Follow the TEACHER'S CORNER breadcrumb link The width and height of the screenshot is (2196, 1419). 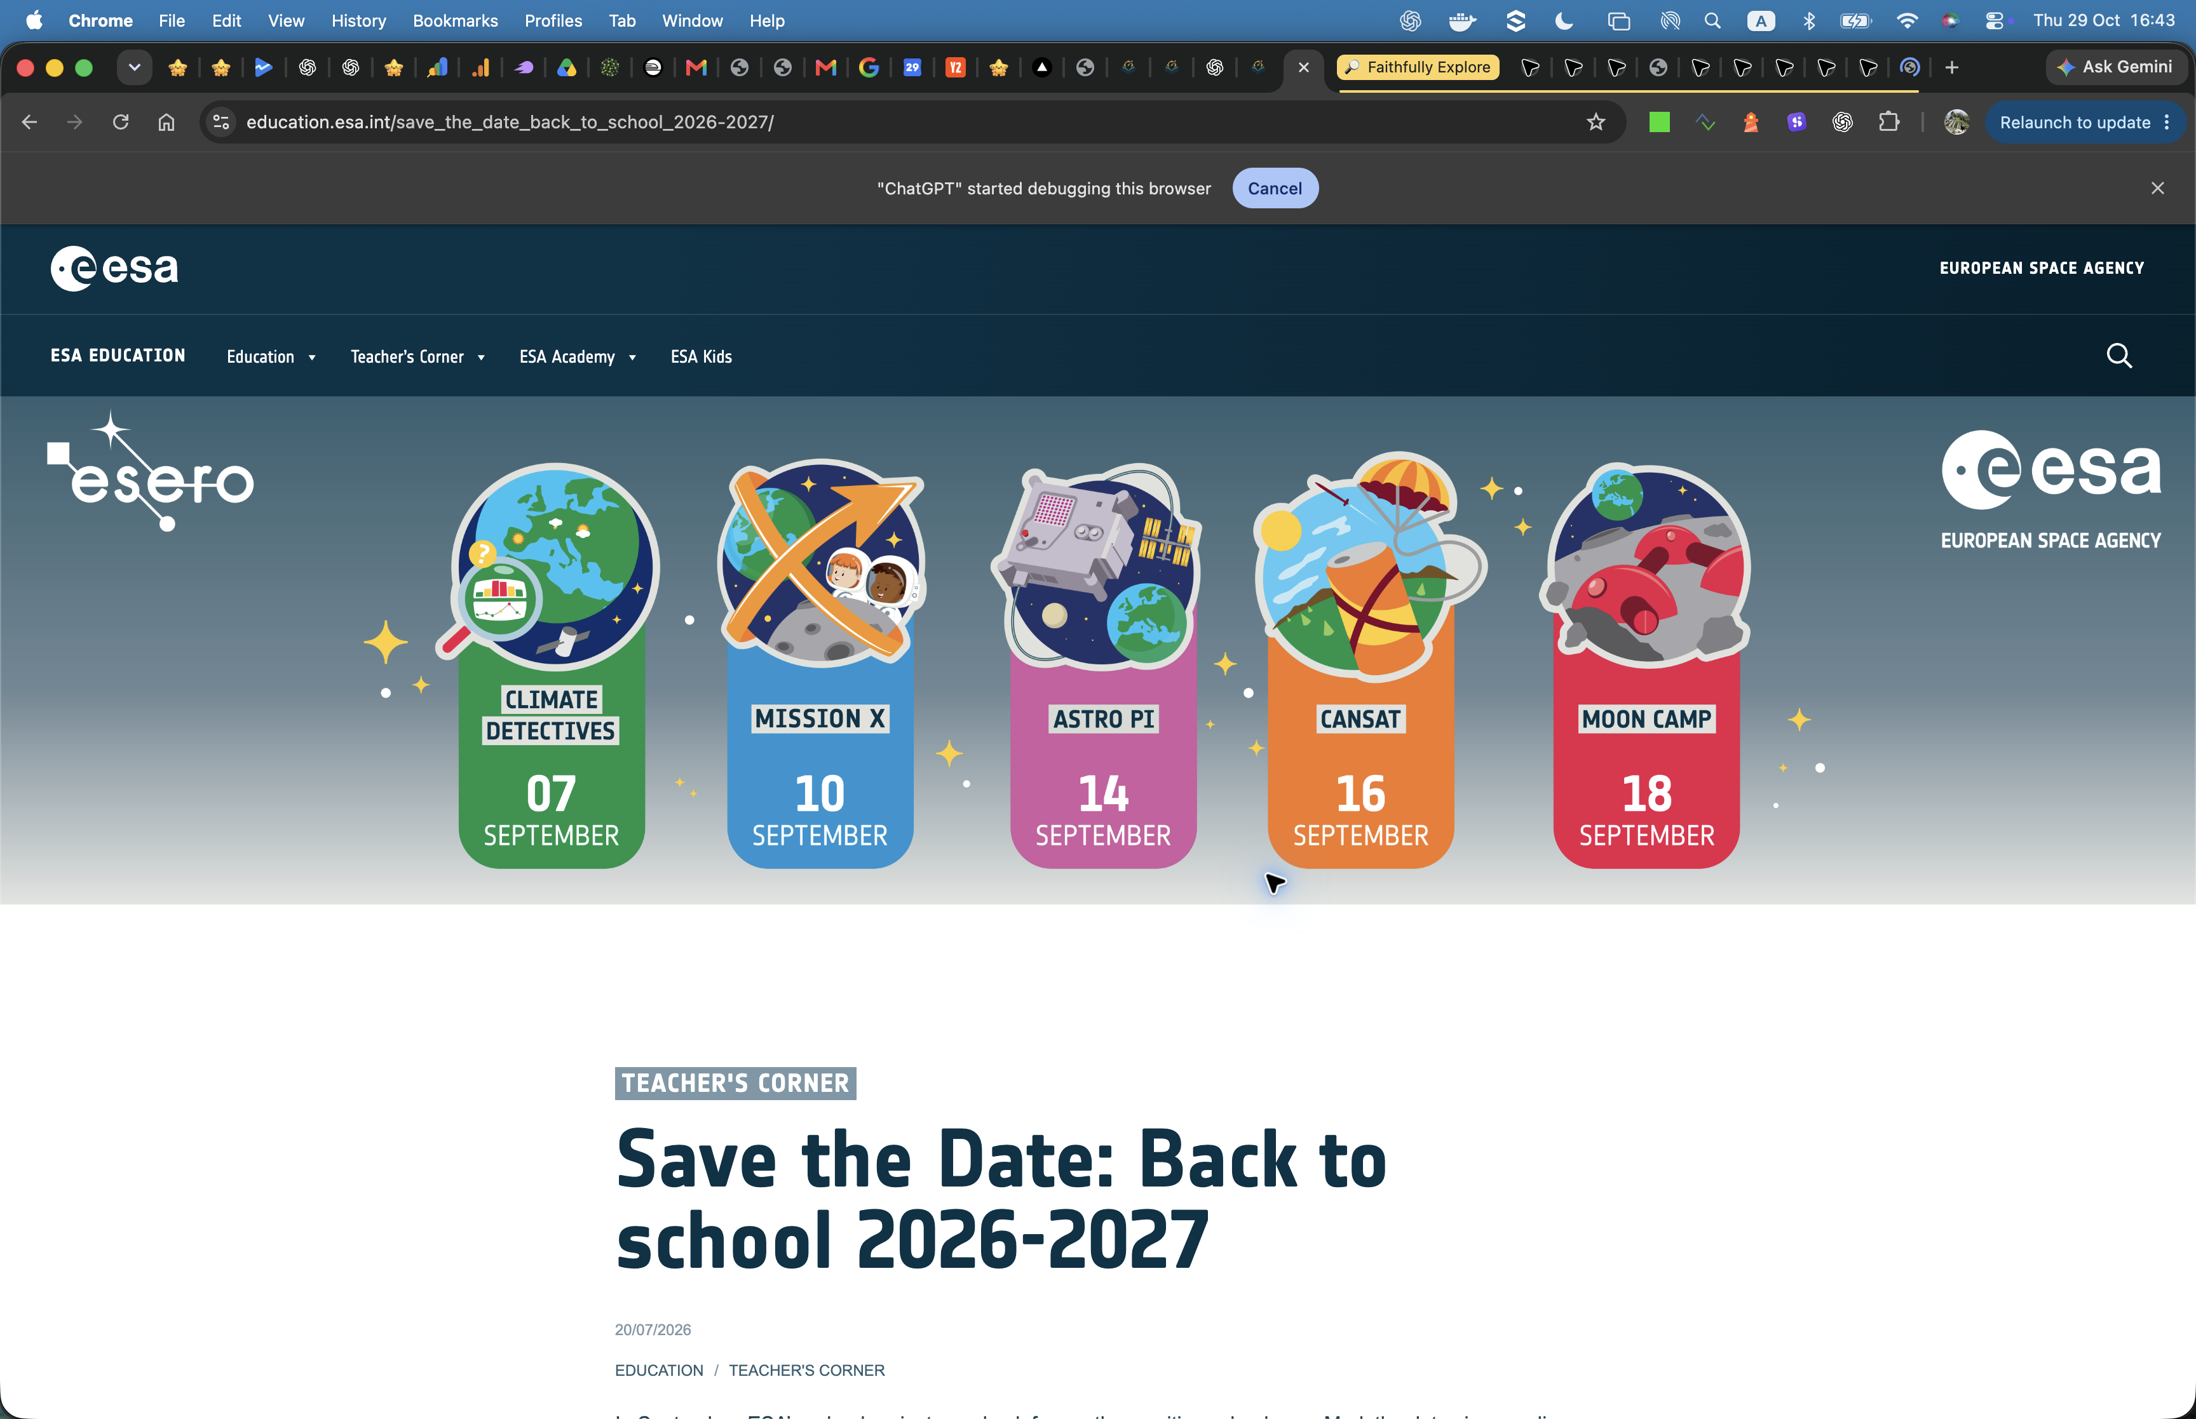[806, 1370]
